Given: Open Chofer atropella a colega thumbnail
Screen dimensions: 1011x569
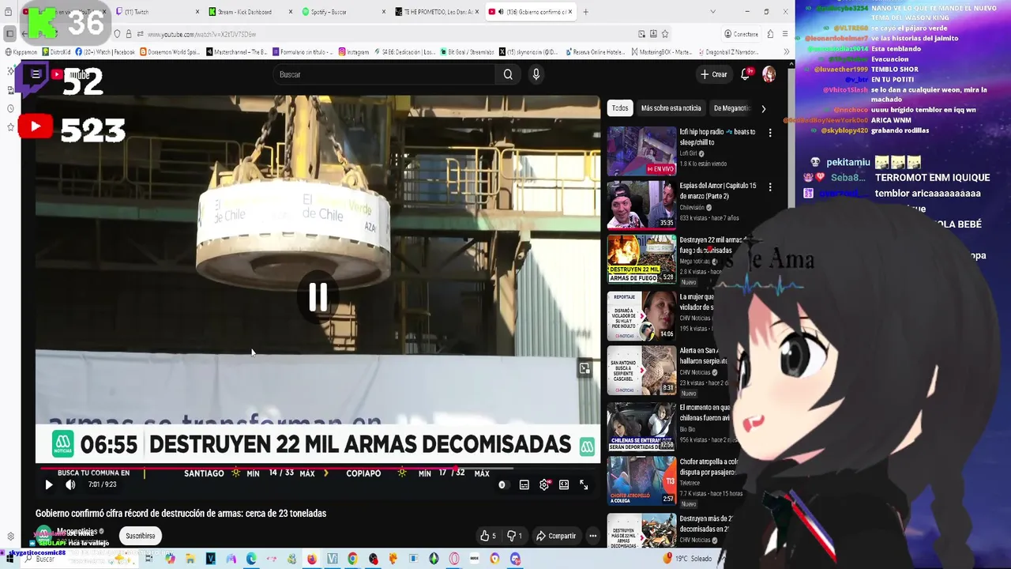Looking at the screenshot, I should (641, 480).
